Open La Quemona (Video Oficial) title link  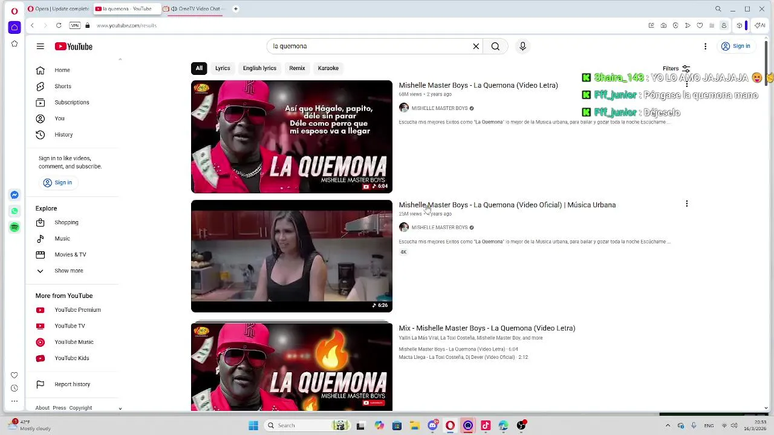507,205
